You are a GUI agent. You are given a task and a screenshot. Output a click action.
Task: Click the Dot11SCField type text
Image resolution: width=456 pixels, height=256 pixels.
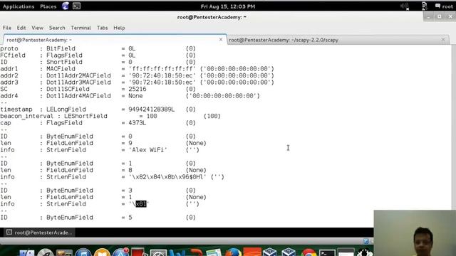68,89
